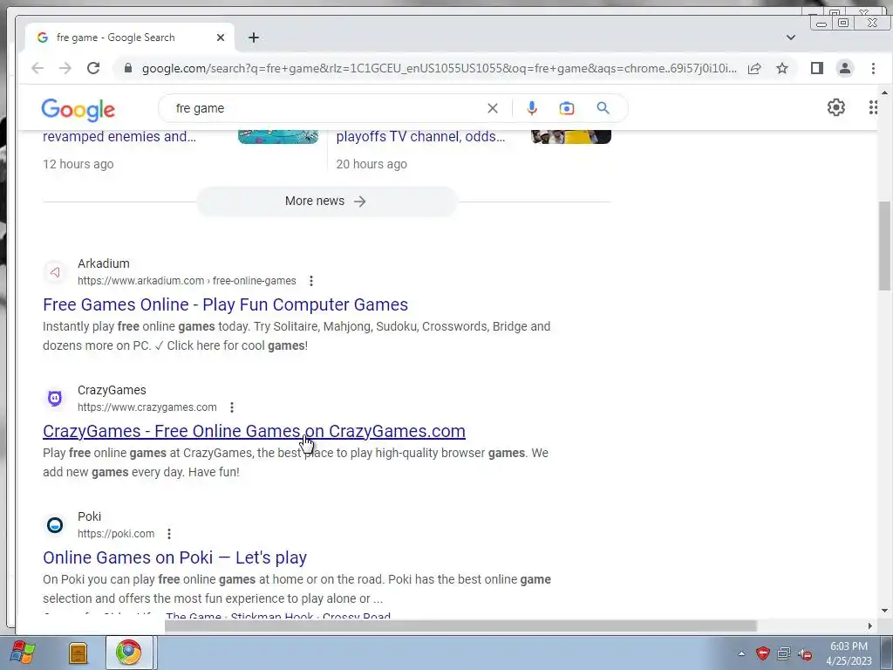Image resolution: width=893 pixels, height=670 pixels.
Task: Click the 'Arkadium' site name
Action: [104, 263]
